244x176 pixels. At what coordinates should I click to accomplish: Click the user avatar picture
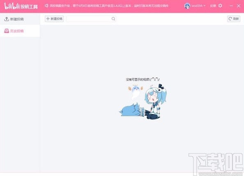[x=187, y=6]
